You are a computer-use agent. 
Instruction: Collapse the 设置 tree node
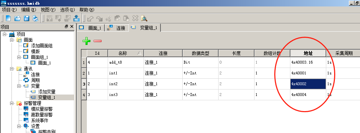pyautogui.click(x=19, y=126)
